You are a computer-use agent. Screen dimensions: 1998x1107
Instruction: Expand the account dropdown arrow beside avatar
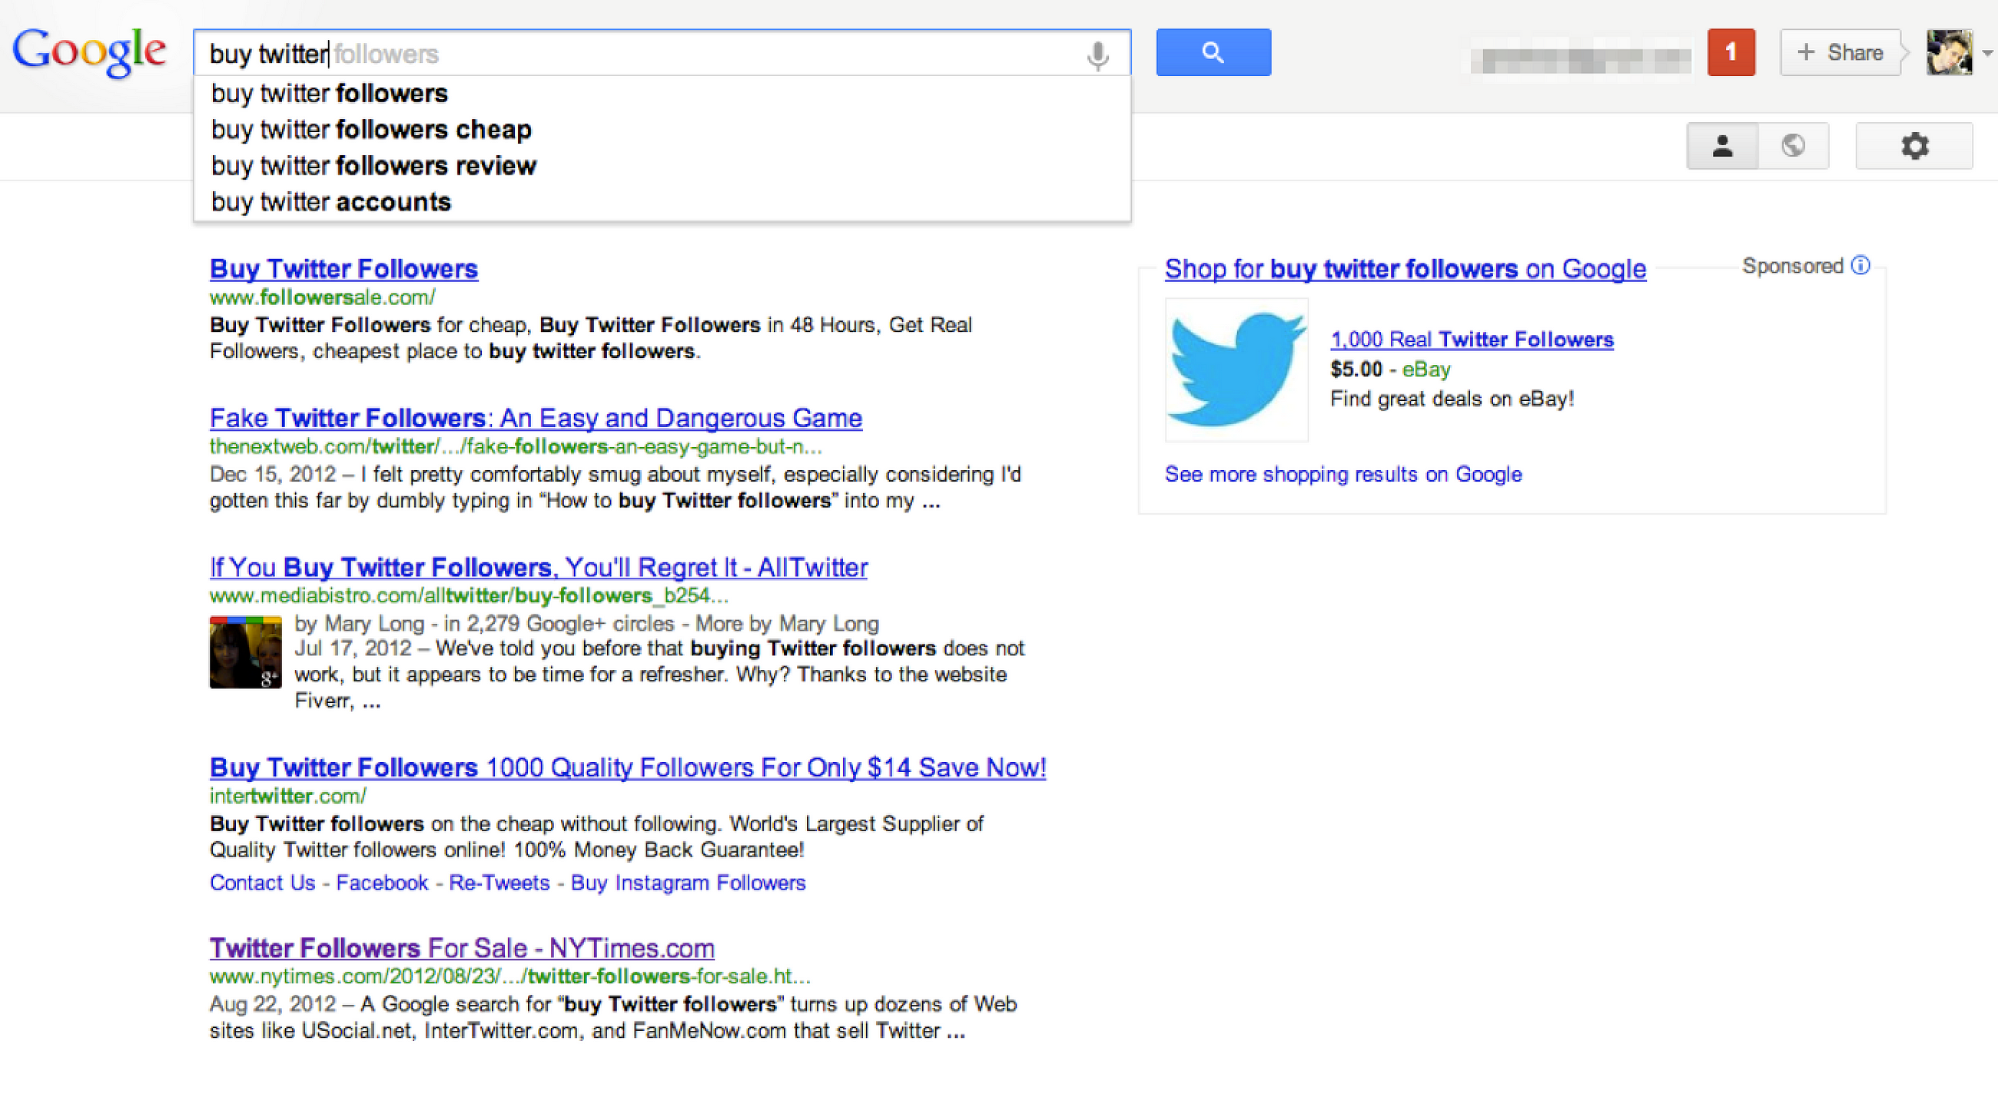(x=1986, y=53)
